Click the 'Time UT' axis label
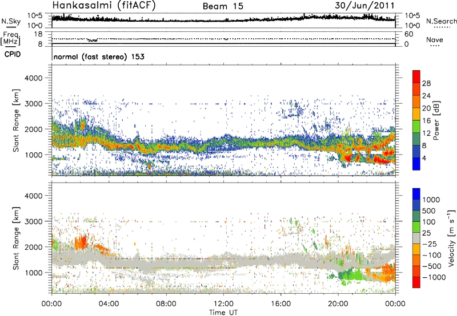Viewport: 457px width, 316px height. point(223,313)
